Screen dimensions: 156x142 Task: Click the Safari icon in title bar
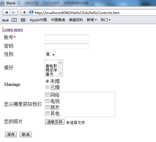[x=2, y=3]
